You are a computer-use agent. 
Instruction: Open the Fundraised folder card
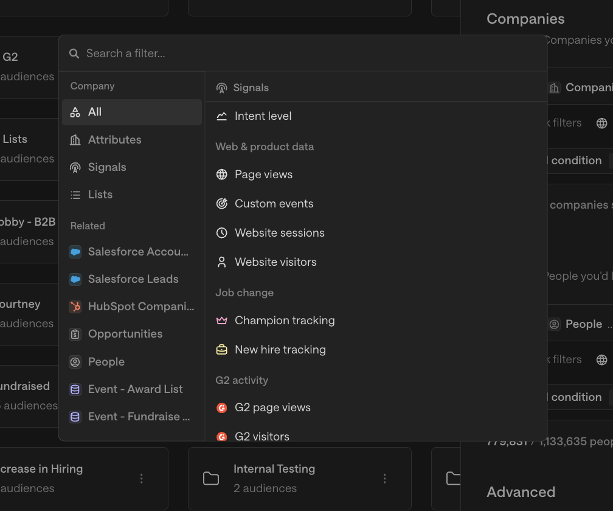pyautogui.click(x=29, y=396)
